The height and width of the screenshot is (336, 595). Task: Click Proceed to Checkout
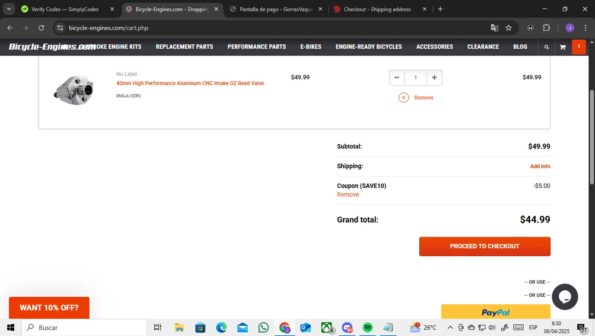pyautogui.click(x=485, y=246)
